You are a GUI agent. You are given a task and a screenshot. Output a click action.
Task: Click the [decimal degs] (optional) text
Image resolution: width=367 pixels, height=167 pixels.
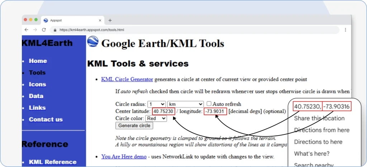coord(257,111)
